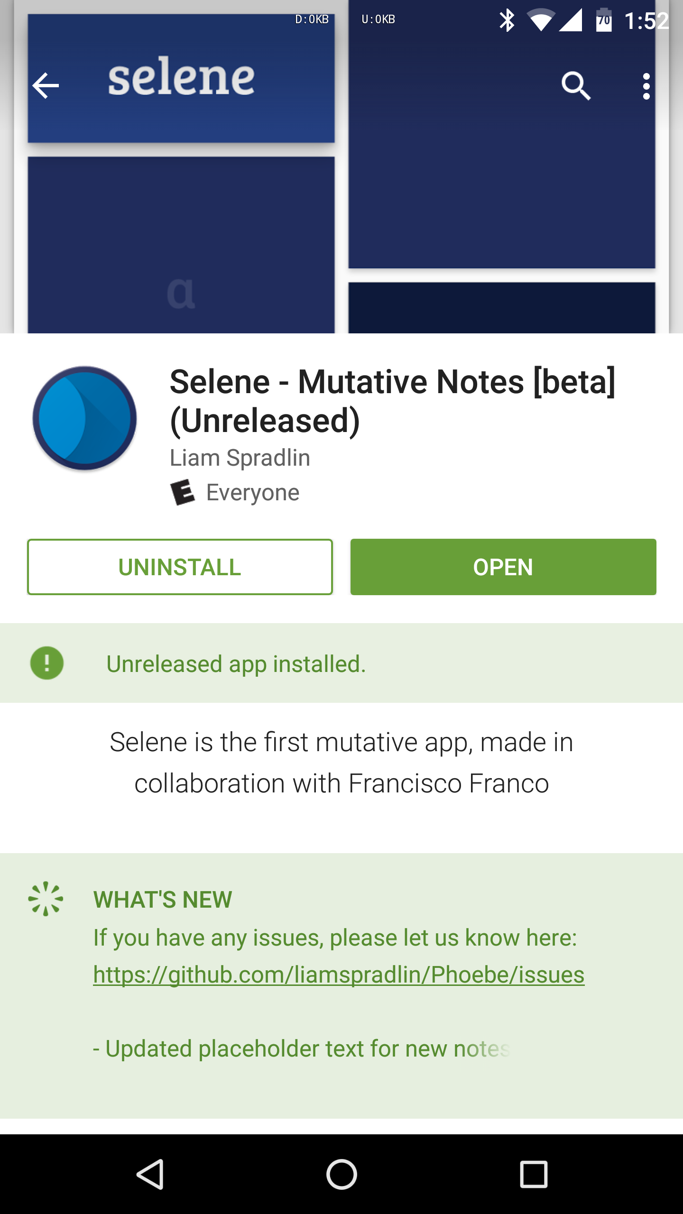This screenshot has width=683, height=1214.
Task: Tap the Bluetooth status bar icon
Action: coord(507,20)
